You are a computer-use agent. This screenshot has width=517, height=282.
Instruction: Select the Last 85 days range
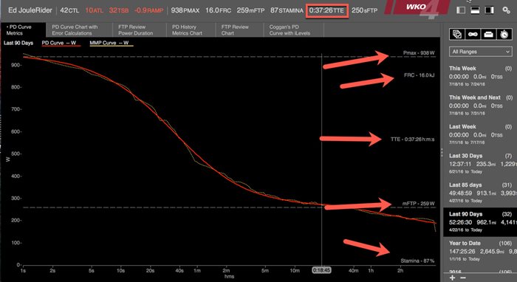point(480,193)
